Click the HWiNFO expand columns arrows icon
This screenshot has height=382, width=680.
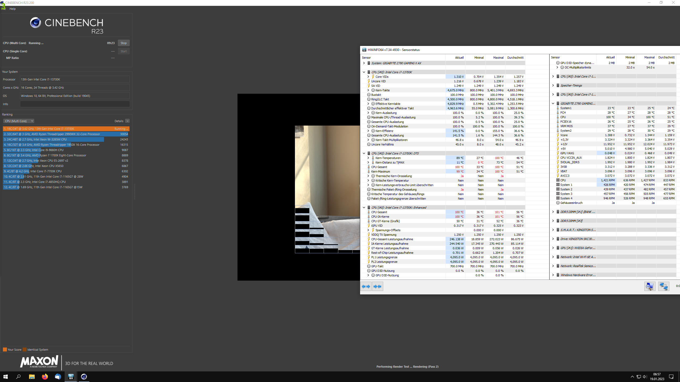tap(366, 286)
